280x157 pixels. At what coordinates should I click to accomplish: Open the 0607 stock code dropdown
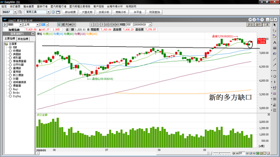point(15,12)
